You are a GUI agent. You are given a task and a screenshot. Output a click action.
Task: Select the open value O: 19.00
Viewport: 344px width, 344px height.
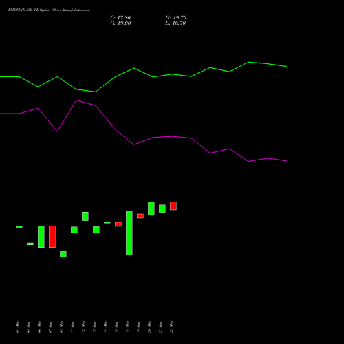pyautogui.click(x=120, y=23)
